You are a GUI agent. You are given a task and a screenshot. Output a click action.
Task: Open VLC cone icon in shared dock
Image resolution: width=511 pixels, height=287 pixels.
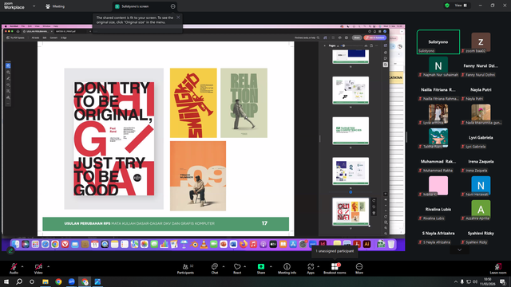click(x=204, y=244)
